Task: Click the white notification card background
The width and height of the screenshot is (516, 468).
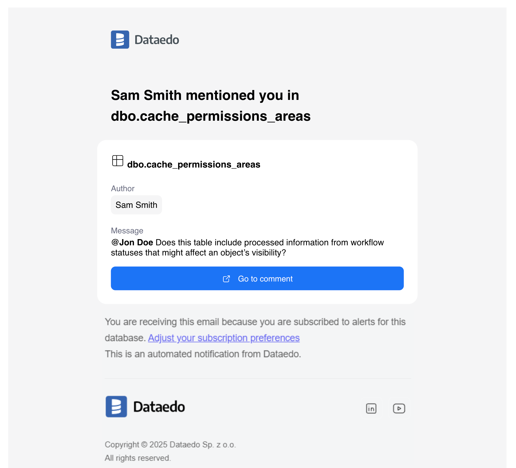Action: click(338, 195)
